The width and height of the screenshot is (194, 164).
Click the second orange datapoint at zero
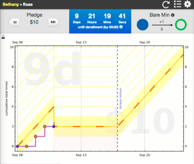coord(26,146)
